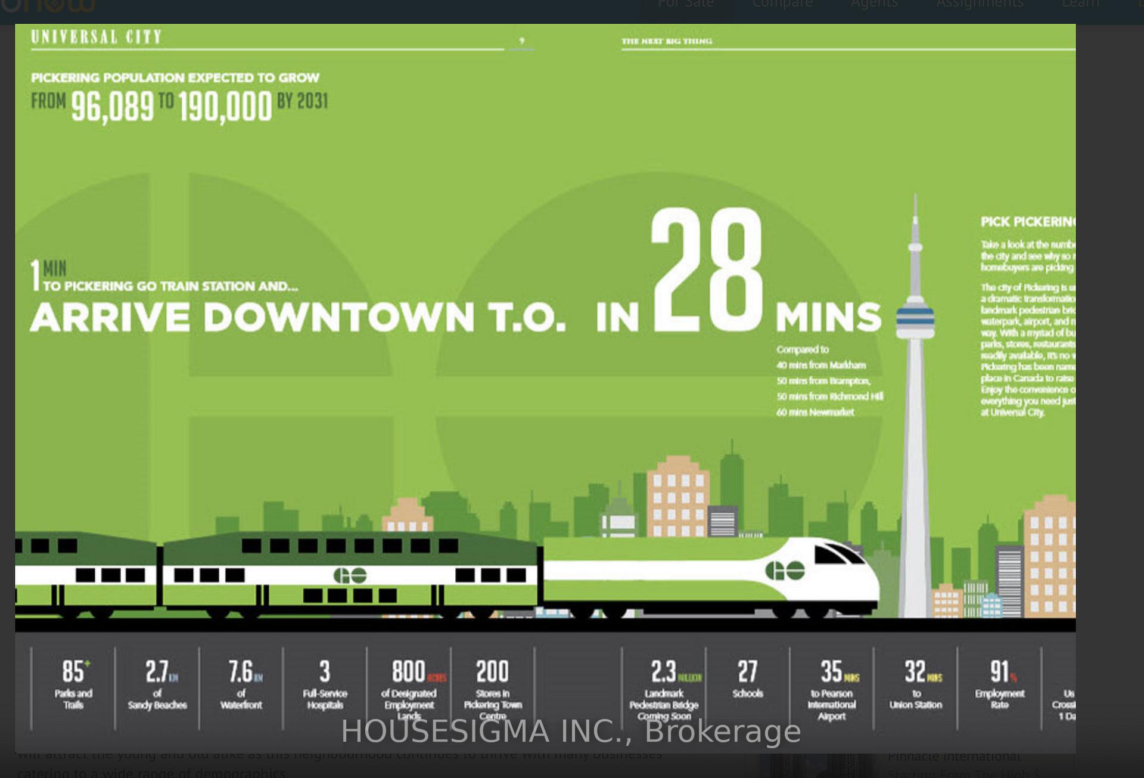This screenshot has height=778, width=1144.
Task: Click '60 mins Newmarket' line
Action: point(815,412)
